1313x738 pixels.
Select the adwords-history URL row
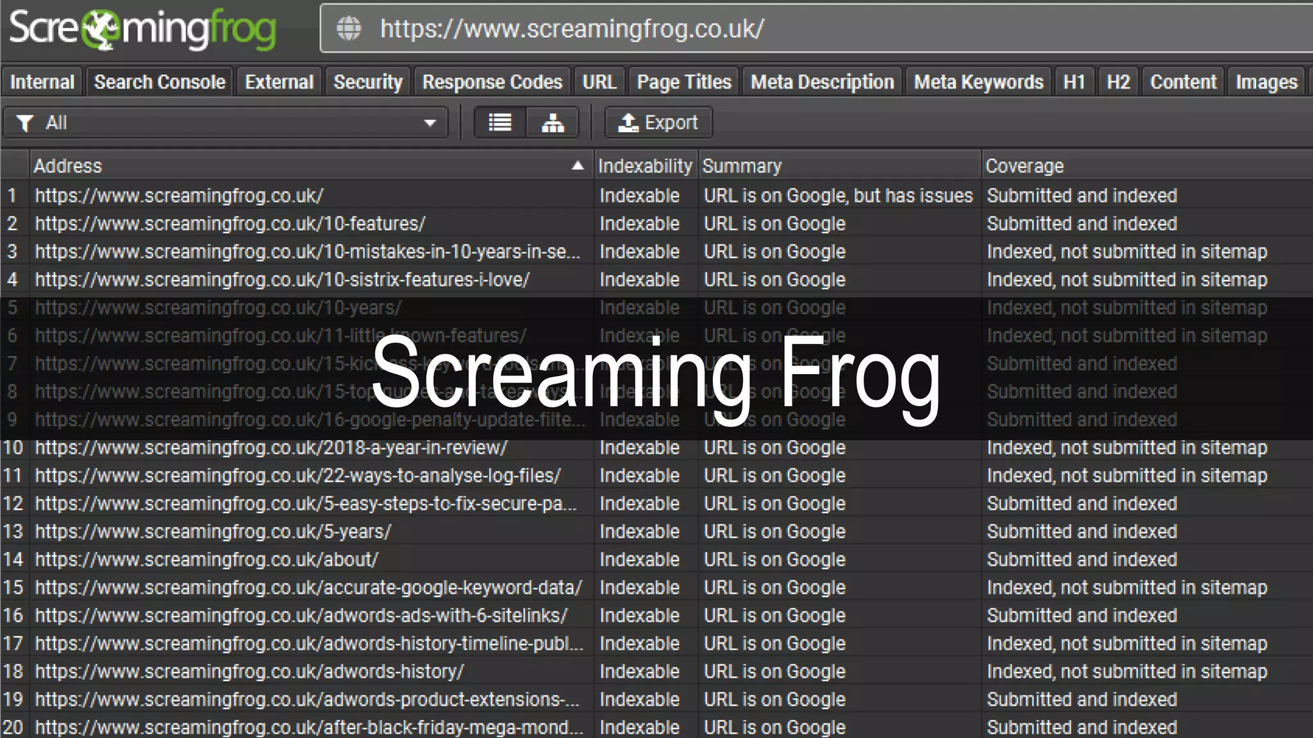click(x=249, y=672)
